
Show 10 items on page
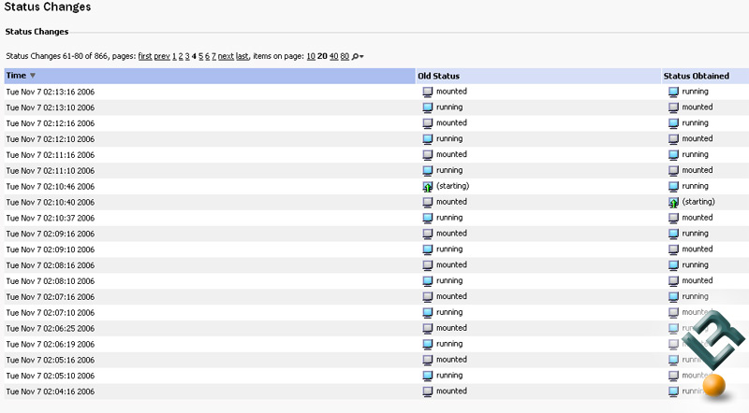pyautogui.click(x=311, y=56)
